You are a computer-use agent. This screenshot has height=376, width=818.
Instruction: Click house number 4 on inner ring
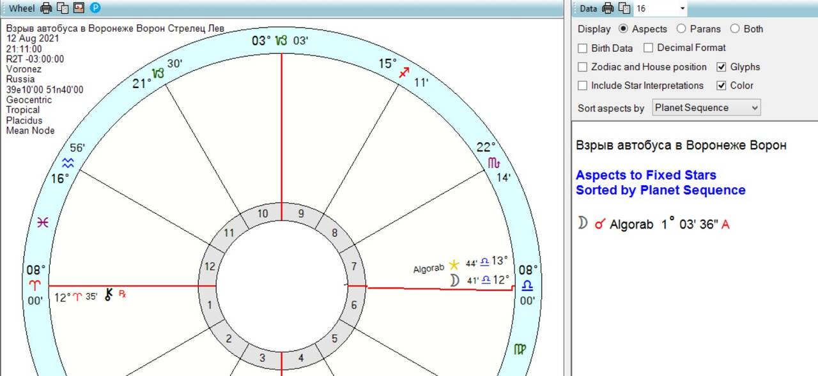coord(301,358)
